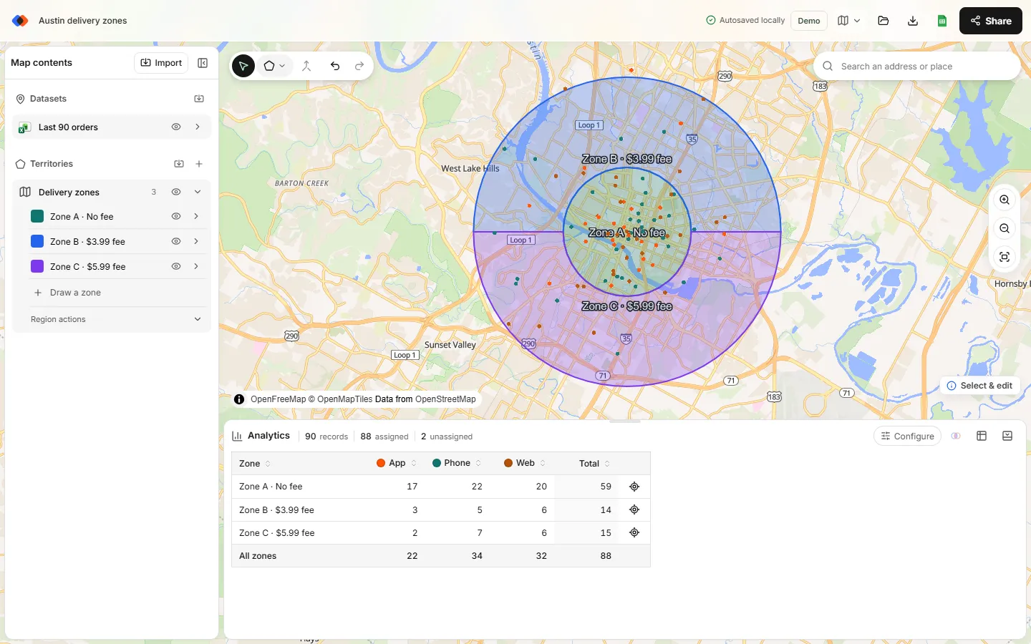Collapse the Analytics panel
The width and height of the screenshot is (1031, 644).
[x=1007, y=436]
